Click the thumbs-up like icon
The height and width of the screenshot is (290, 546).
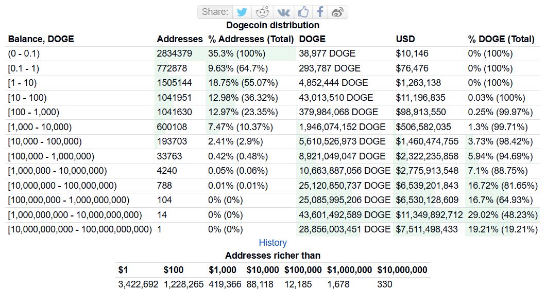[x=303, y=12]
